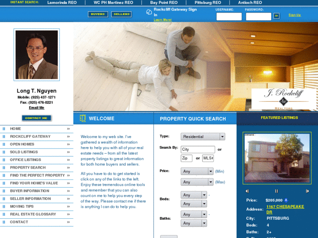This screenshot has width=318, height=238.
Task: Click the Contact Me button
Action: pyautogui.click(x=36, y=118)
